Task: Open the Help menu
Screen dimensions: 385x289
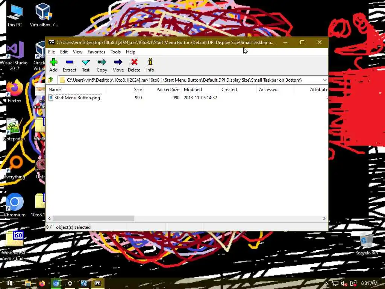Action: pos(130,52)
